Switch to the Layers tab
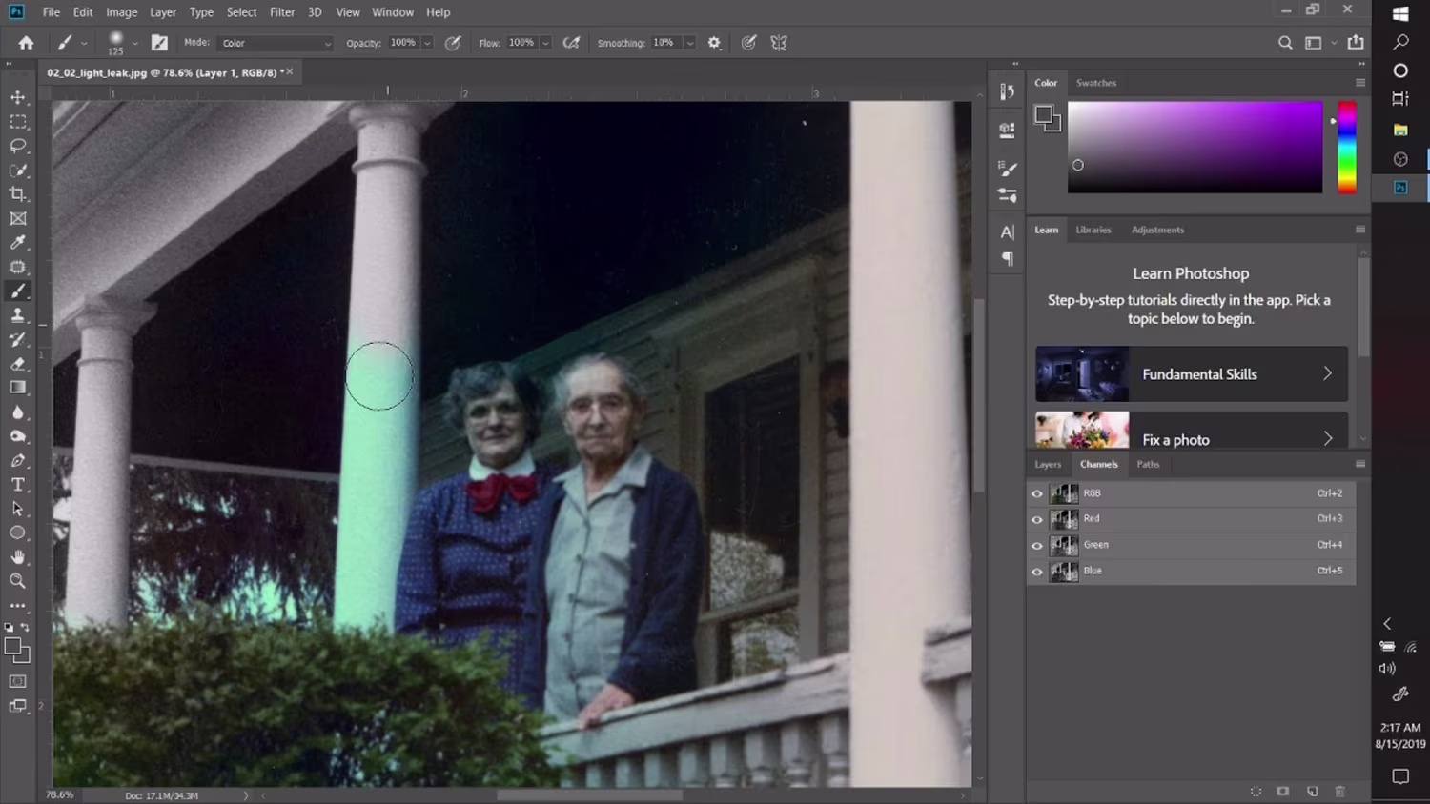The image size is (1430, 804). [1048, 465]
